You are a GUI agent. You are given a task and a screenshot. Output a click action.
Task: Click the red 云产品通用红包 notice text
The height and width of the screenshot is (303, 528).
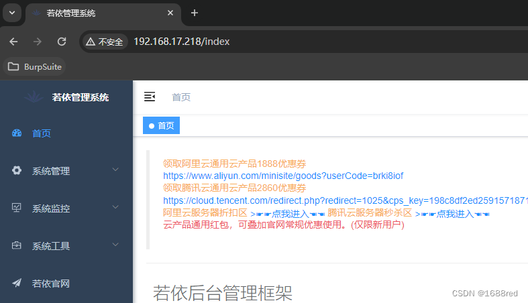tap(284, 225)
